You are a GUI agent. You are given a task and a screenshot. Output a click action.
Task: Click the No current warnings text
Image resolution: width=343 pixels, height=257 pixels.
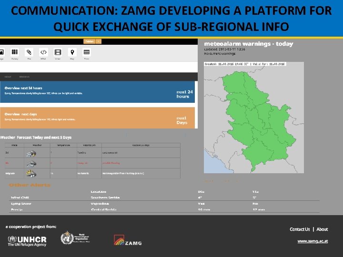[220, 53]
